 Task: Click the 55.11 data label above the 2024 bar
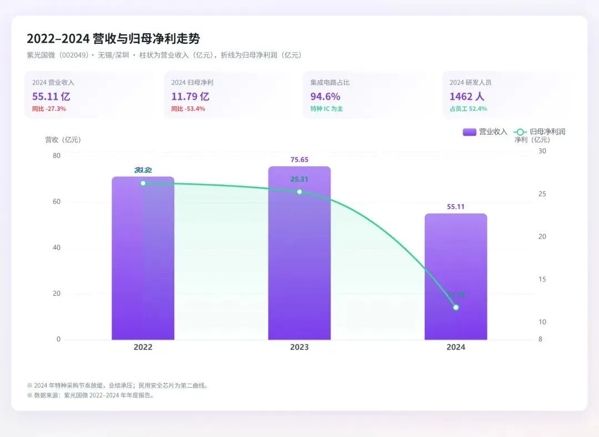point(456,207)
